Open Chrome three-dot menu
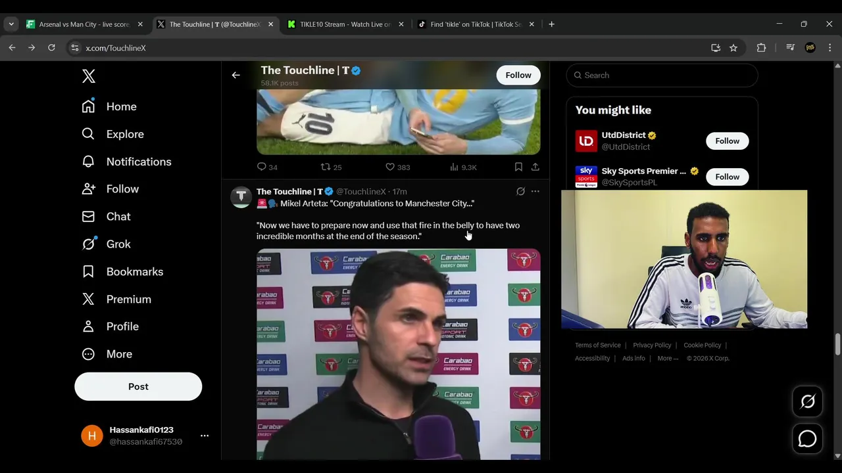The image size is (842, 473). pos(830,48)
